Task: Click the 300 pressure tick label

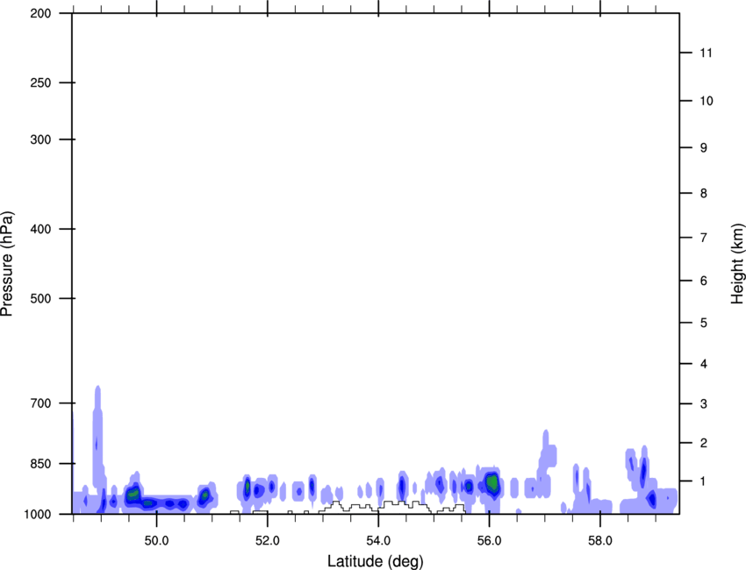Action: tap(40, 139)
